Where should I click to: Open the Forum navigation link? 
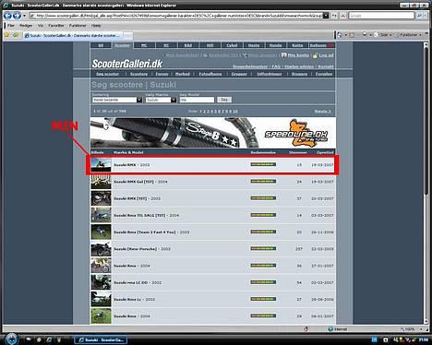click(162, 74)
